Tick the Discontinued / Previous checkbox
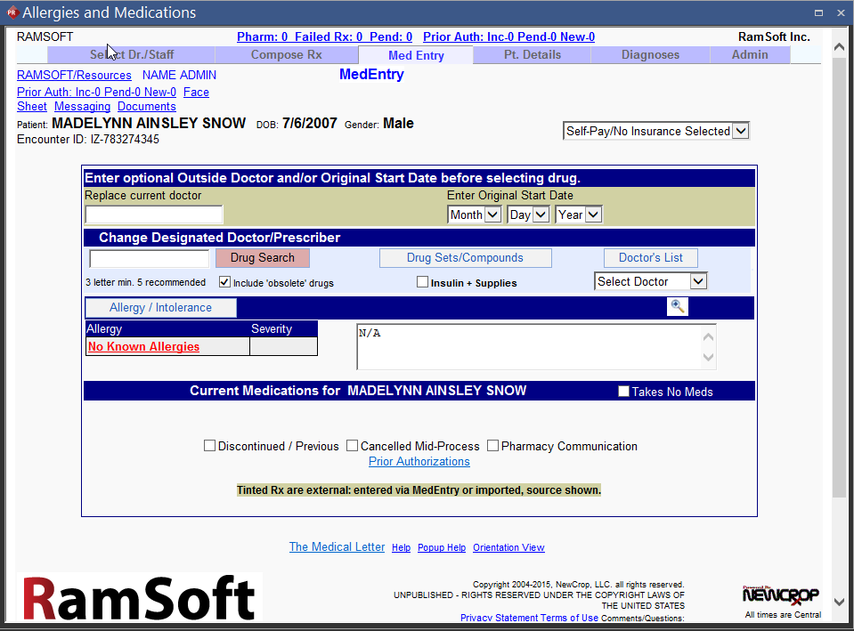854x631 pixels. pyautogui.click(x=210, y=446)
